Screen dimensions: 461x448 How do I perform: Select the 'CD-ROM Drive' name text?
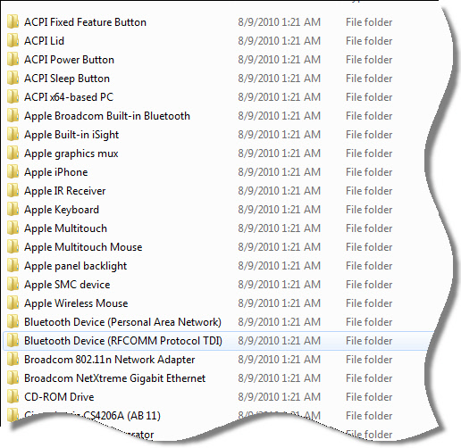click(x=59, y=397)
